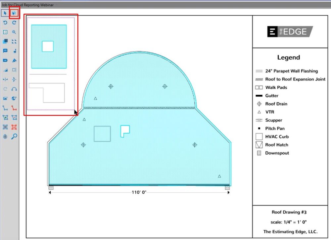Click the Redo arrow icon
The width and height of the screenshot is (331, 240).
click(14, 23)
